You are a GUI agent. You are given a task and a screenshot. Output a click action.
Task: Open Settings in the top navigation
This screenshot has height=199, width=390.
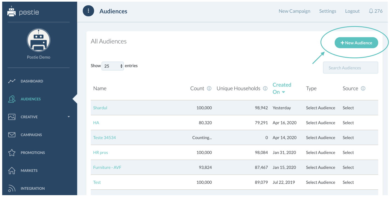click(327, 11)
